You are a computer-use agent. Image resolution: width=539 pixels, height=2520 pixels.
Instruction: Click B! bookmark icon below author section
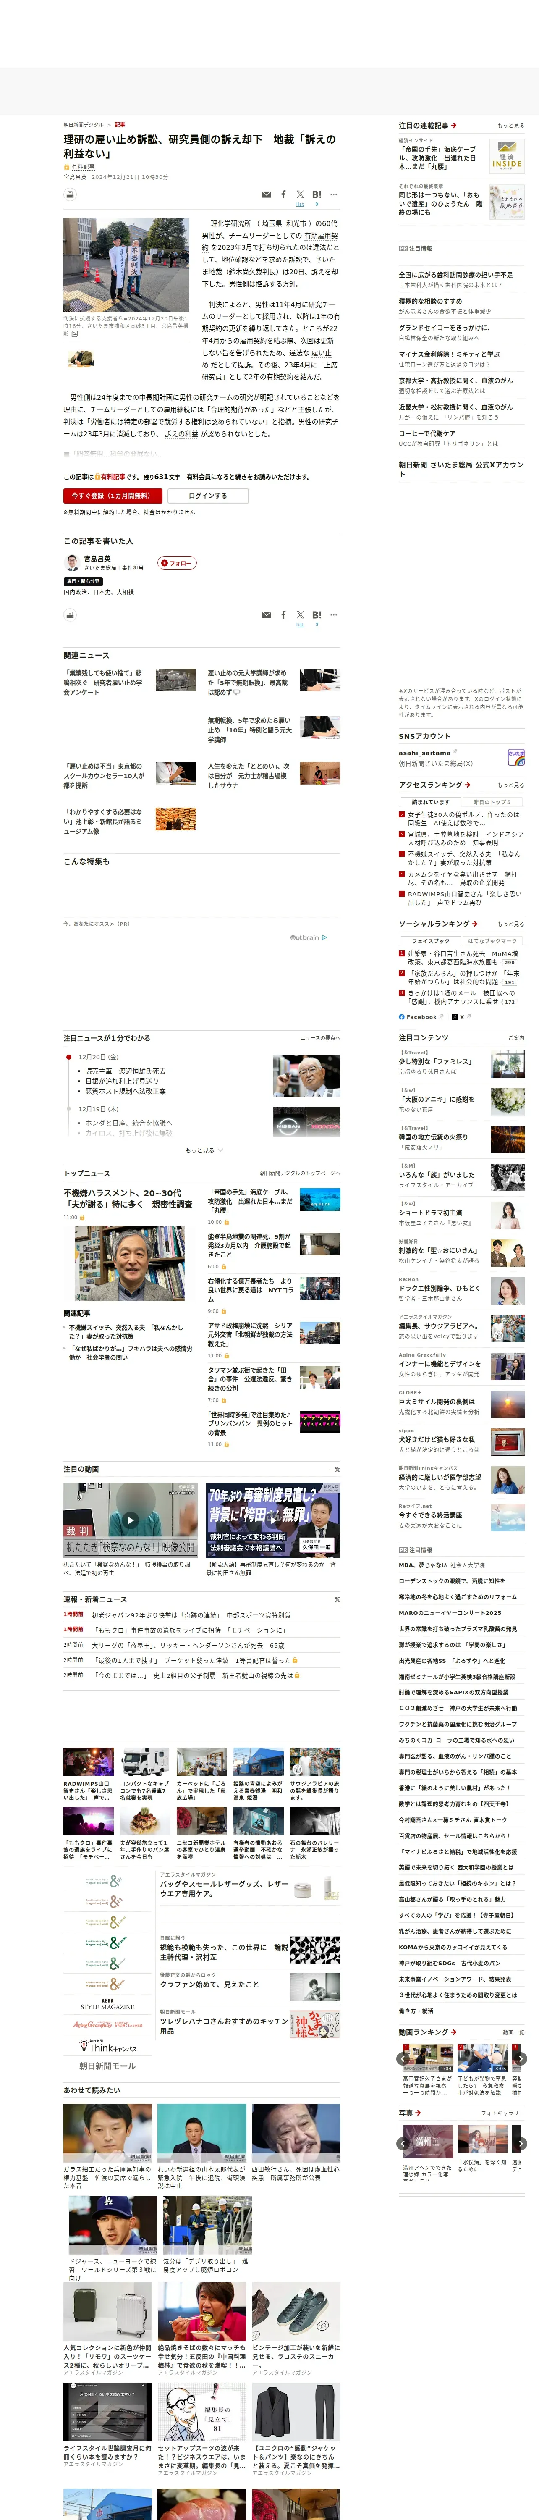(317, 615)
